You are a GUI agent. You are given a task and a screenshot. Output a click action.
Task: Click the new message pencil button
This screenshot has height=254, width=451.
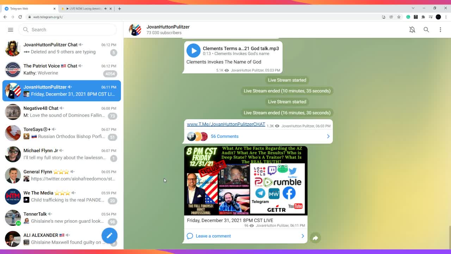(110, 235)
